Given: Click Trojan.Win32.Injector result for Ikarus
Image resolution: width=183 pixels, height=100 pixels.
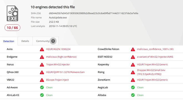Looking at the screenshot, I should pyautogui.click(x=58, y=65).
